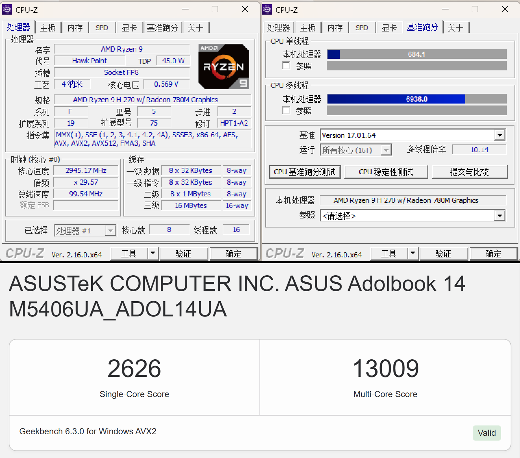Viewport: 520px width, 458px height.
Task: Switch to SPD tab in left window
Action: [x=102, y=28]
